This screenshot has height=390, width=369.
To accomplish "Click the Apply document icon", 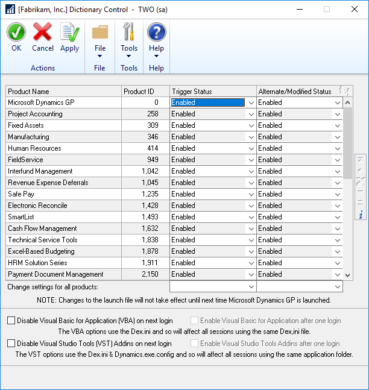I will click(x=70, y=32).
